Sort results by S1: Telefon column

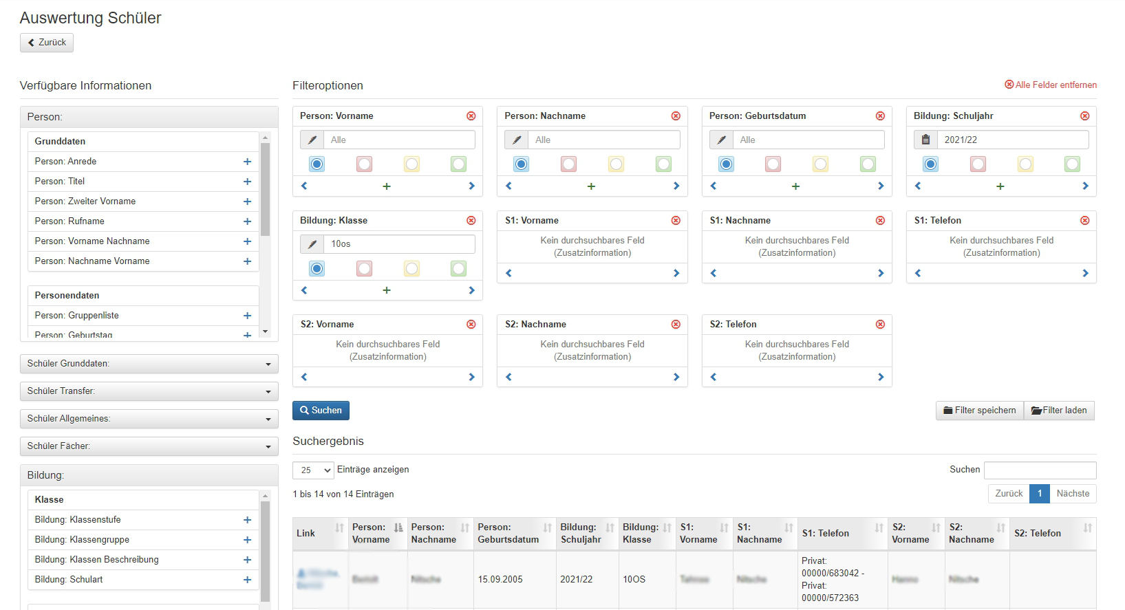[x=842, y=534]
